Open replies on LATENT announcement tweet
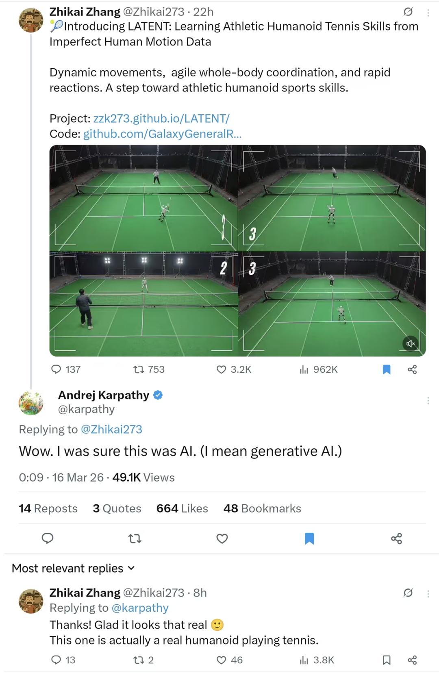The height and width of the screenshot is (673, 439). click(56, 369)
